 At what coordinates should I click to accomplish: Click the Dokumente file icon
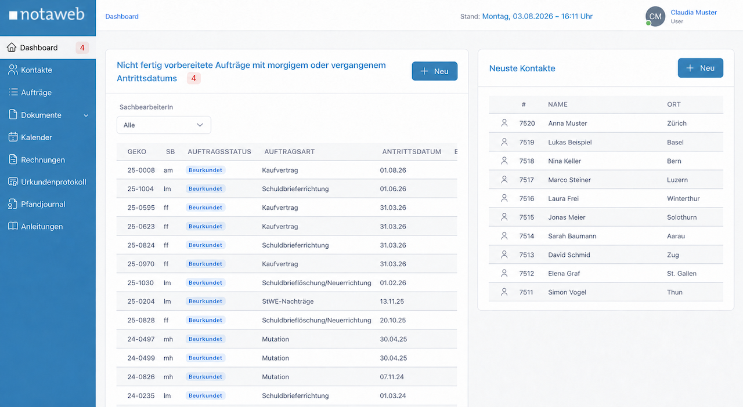(x=13, y=115)
